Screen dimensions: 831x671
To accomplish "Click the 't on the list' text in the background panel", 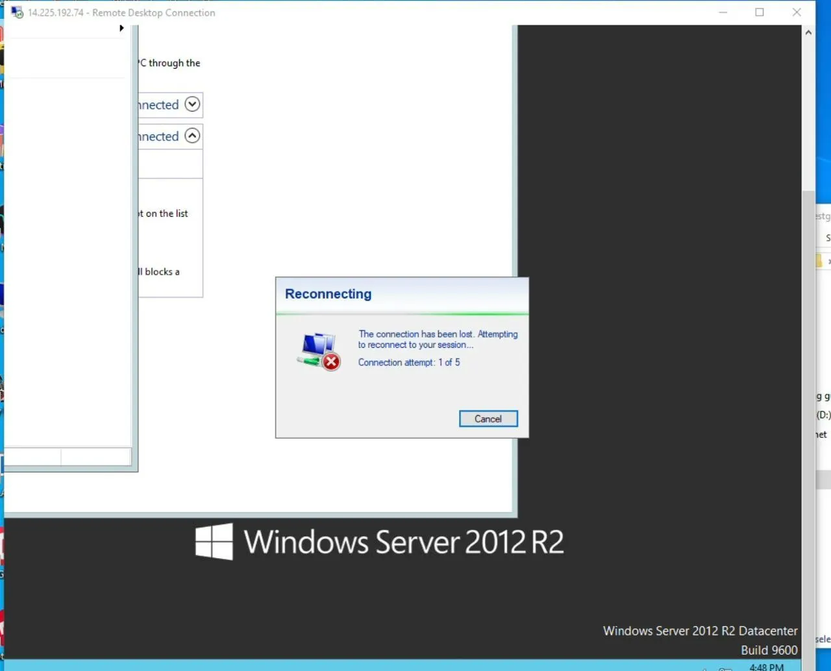I will coord(163,213).
